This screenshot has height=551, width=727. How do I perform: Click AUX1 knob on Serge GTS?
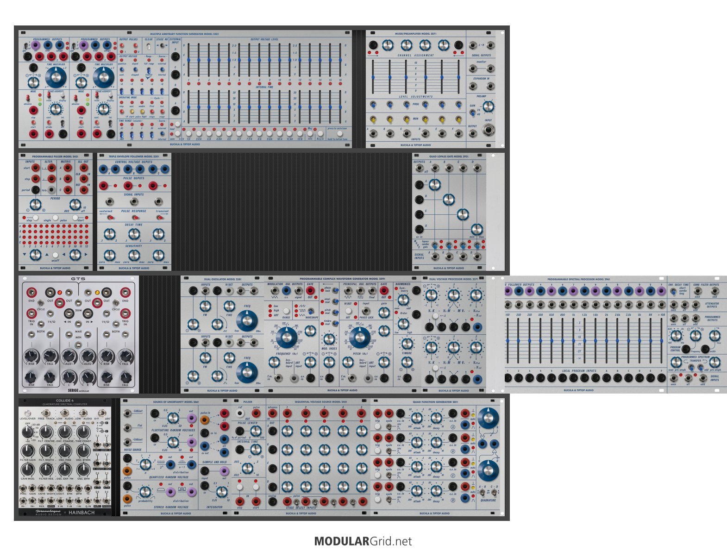tap(69, 356)
